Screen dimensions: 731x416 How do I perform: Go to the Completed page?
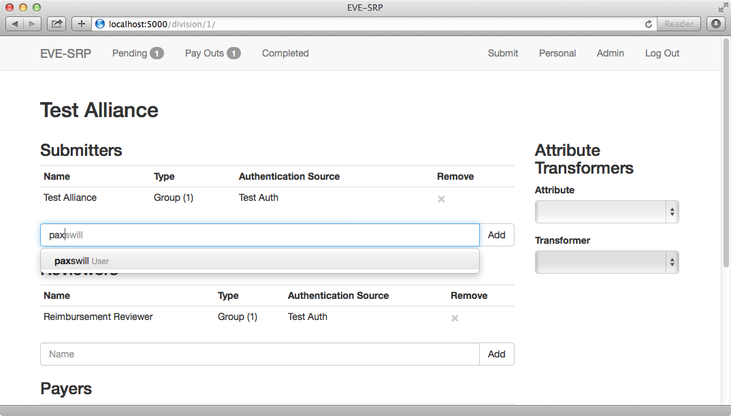[x=285, y=53]
